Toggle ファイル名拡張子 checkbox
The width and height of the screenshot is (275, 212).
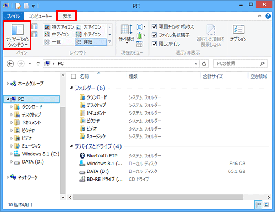pyautogui.click(x=155, y=35)
